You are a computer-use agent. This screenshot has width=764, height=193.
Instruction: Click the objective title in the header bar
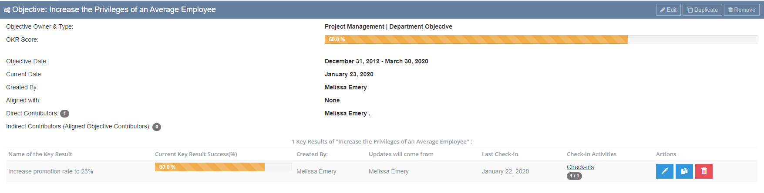tap(114, 10)
